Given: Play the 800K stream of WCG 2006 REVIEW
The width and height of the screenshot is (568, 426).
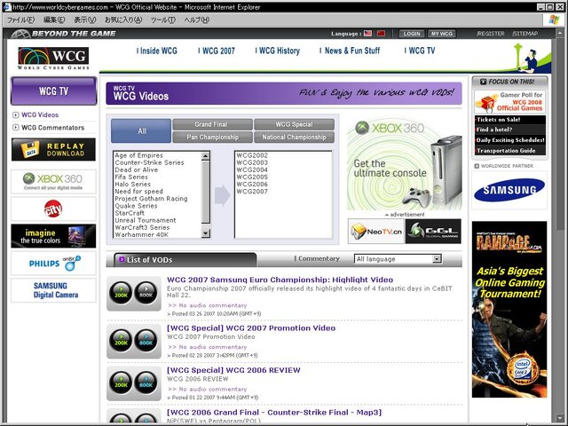Looking at the screenshot, I should [146, 382].
